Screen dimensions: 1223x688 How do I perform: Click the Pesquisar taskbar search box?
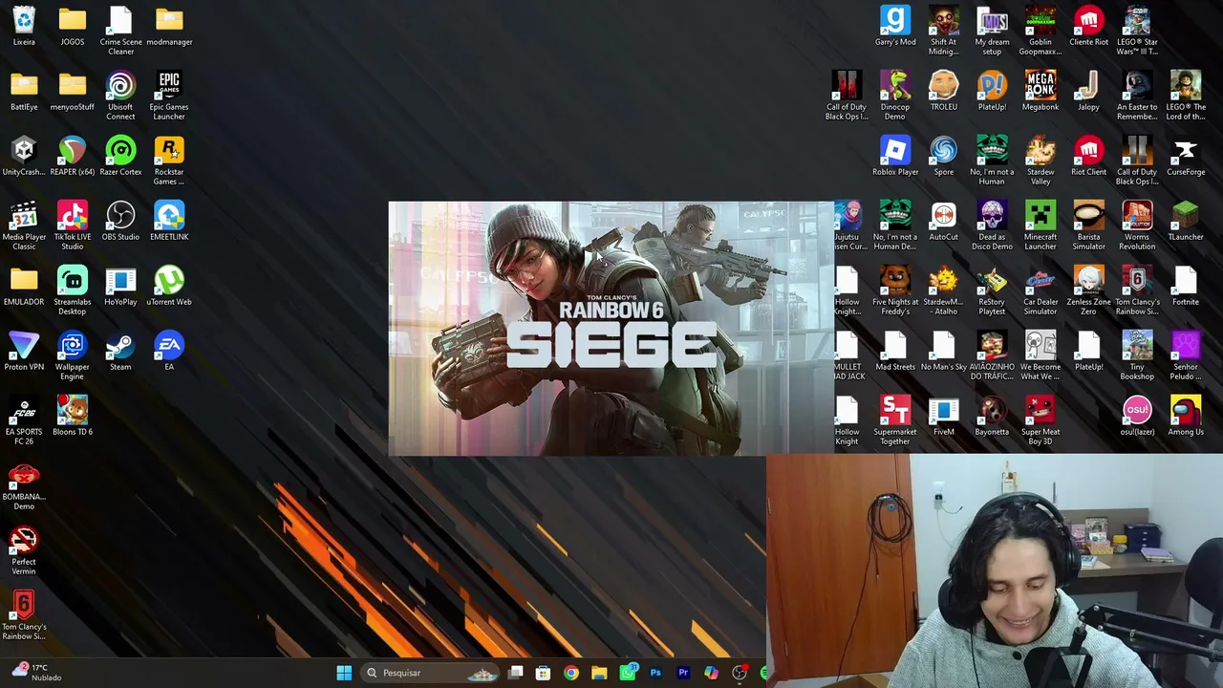431,673
